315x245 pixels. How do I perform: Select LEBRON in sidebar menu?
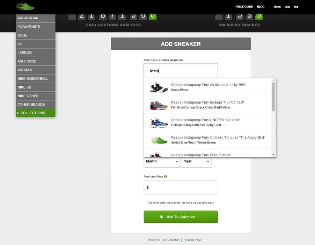click(x=36, y=53)
